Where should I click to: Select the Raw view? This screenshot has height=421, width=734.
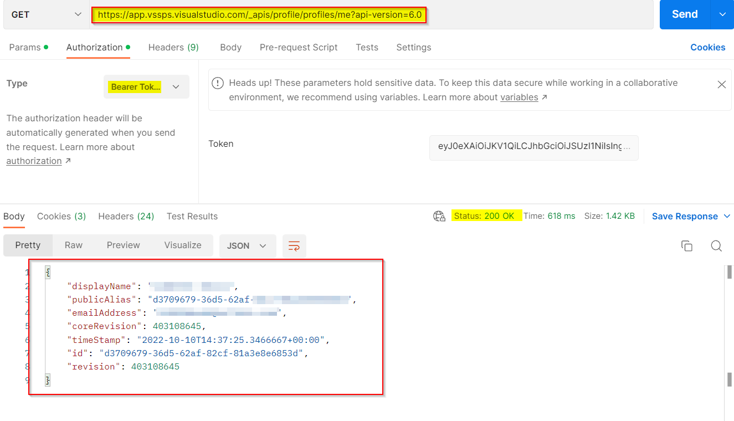[x=74, y=245]
